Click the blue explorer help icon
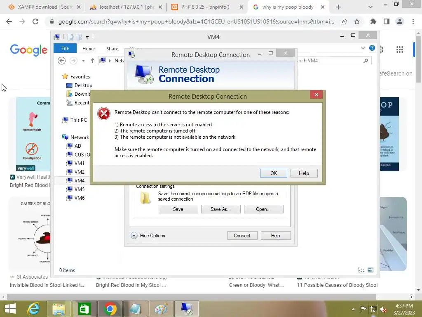 [372, 48]
